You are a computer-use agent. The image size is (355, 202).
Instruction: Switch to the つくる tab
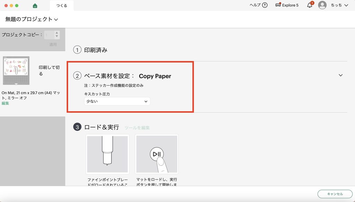pyautogui.click(x=62, y=6)
